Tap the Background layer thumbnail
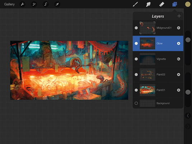 point(147,103)
